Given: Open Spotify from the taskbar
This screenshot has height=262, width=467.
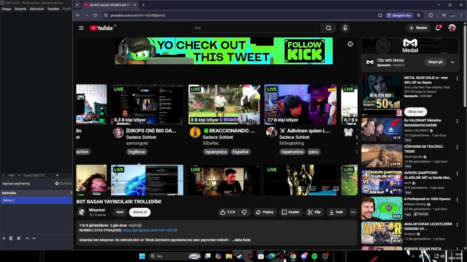Looking at the screenshot, I should 314,256.
